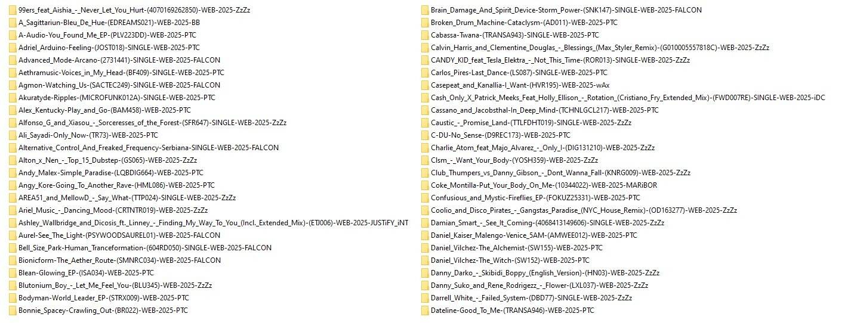Click folder icon next to Adriel_Arduino-Feeling
The width and height of the screenshot is (842, 323).
pyautogui.click(x=13, y=48)
